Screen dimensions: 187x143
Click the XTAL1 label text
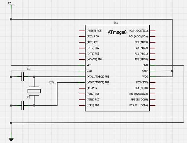click(x=52, y=83)
